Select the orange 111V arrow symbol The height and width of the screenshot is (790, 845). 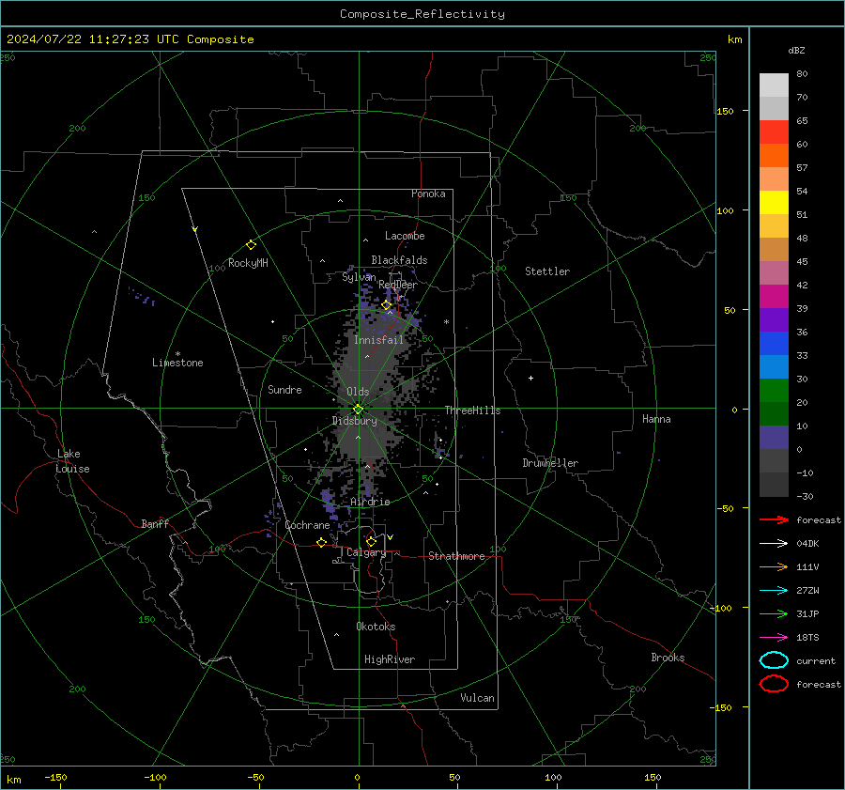coord(774,566)
